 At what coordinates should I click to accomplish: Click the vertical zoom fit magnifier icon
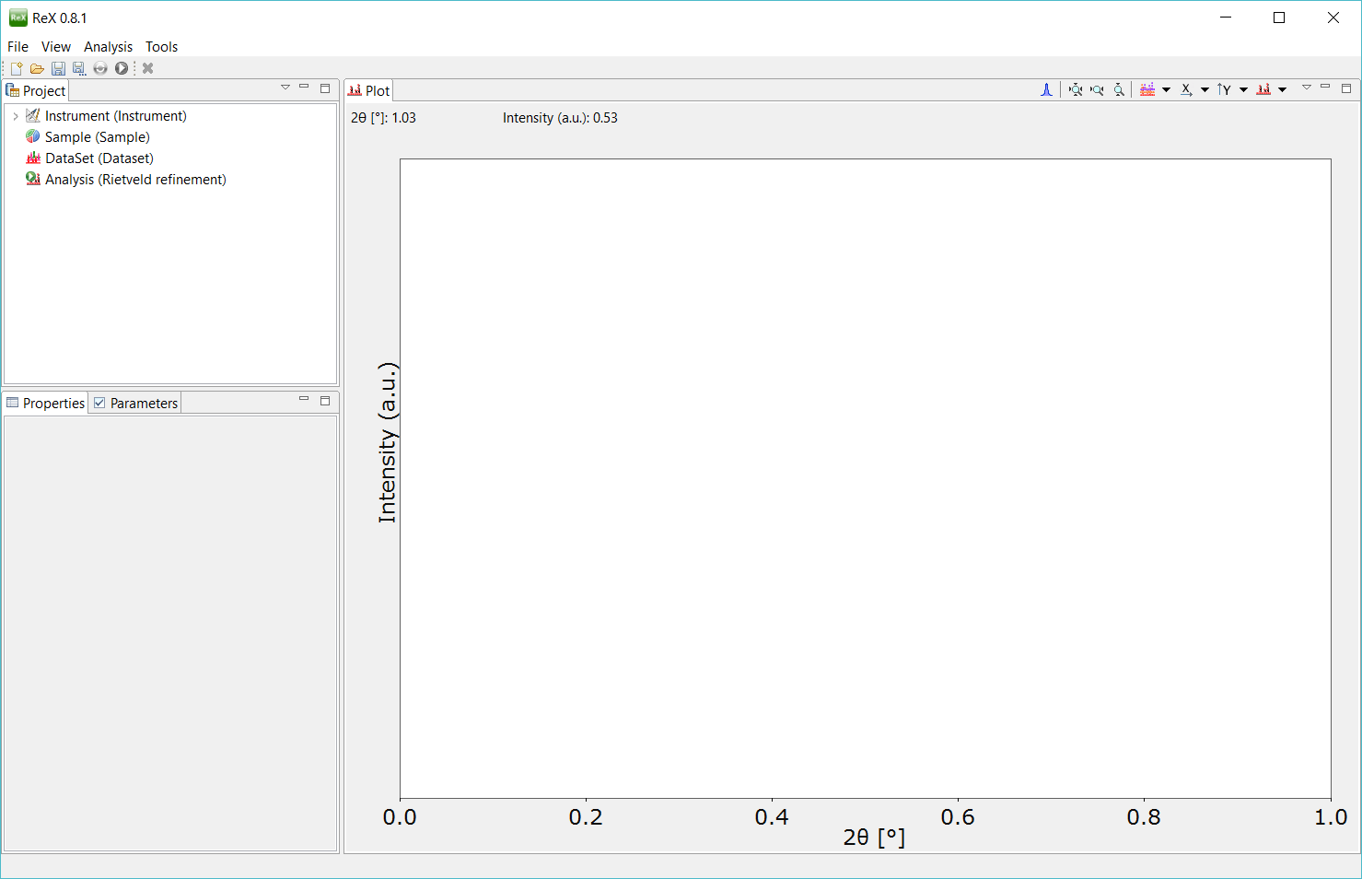point(1119,89)
